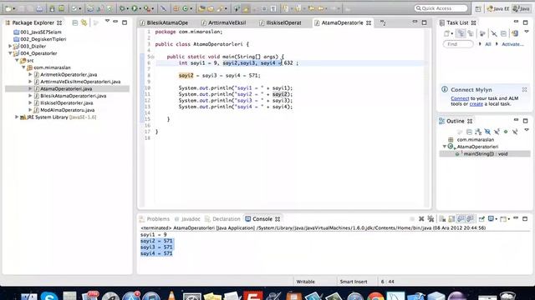The width and height of the screenshot is (535, 300).
Task: Toggle show console when standard error changes
Action: [470, 218]
